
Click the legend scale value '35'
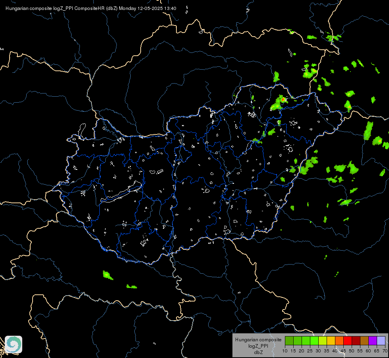327,351
